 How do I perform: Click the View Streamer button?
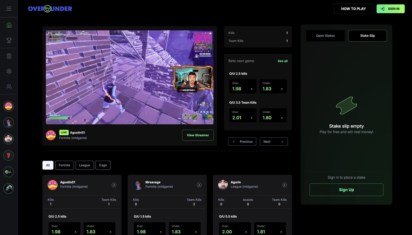click(198, 135)
